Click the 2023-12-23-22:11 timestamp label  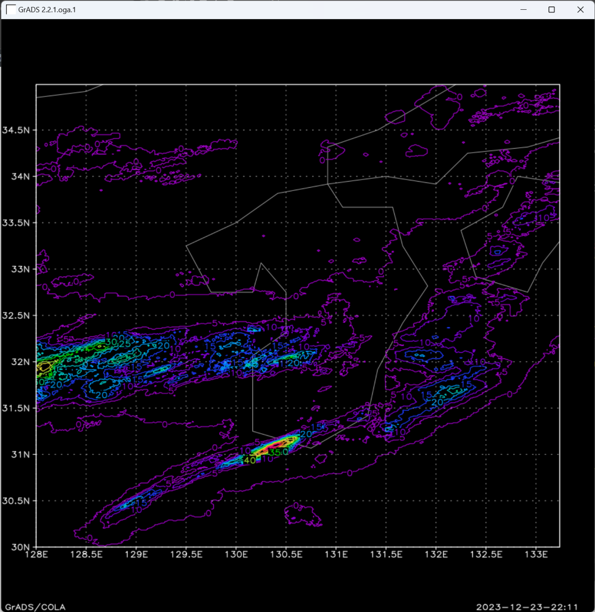[x=527, y=607]
